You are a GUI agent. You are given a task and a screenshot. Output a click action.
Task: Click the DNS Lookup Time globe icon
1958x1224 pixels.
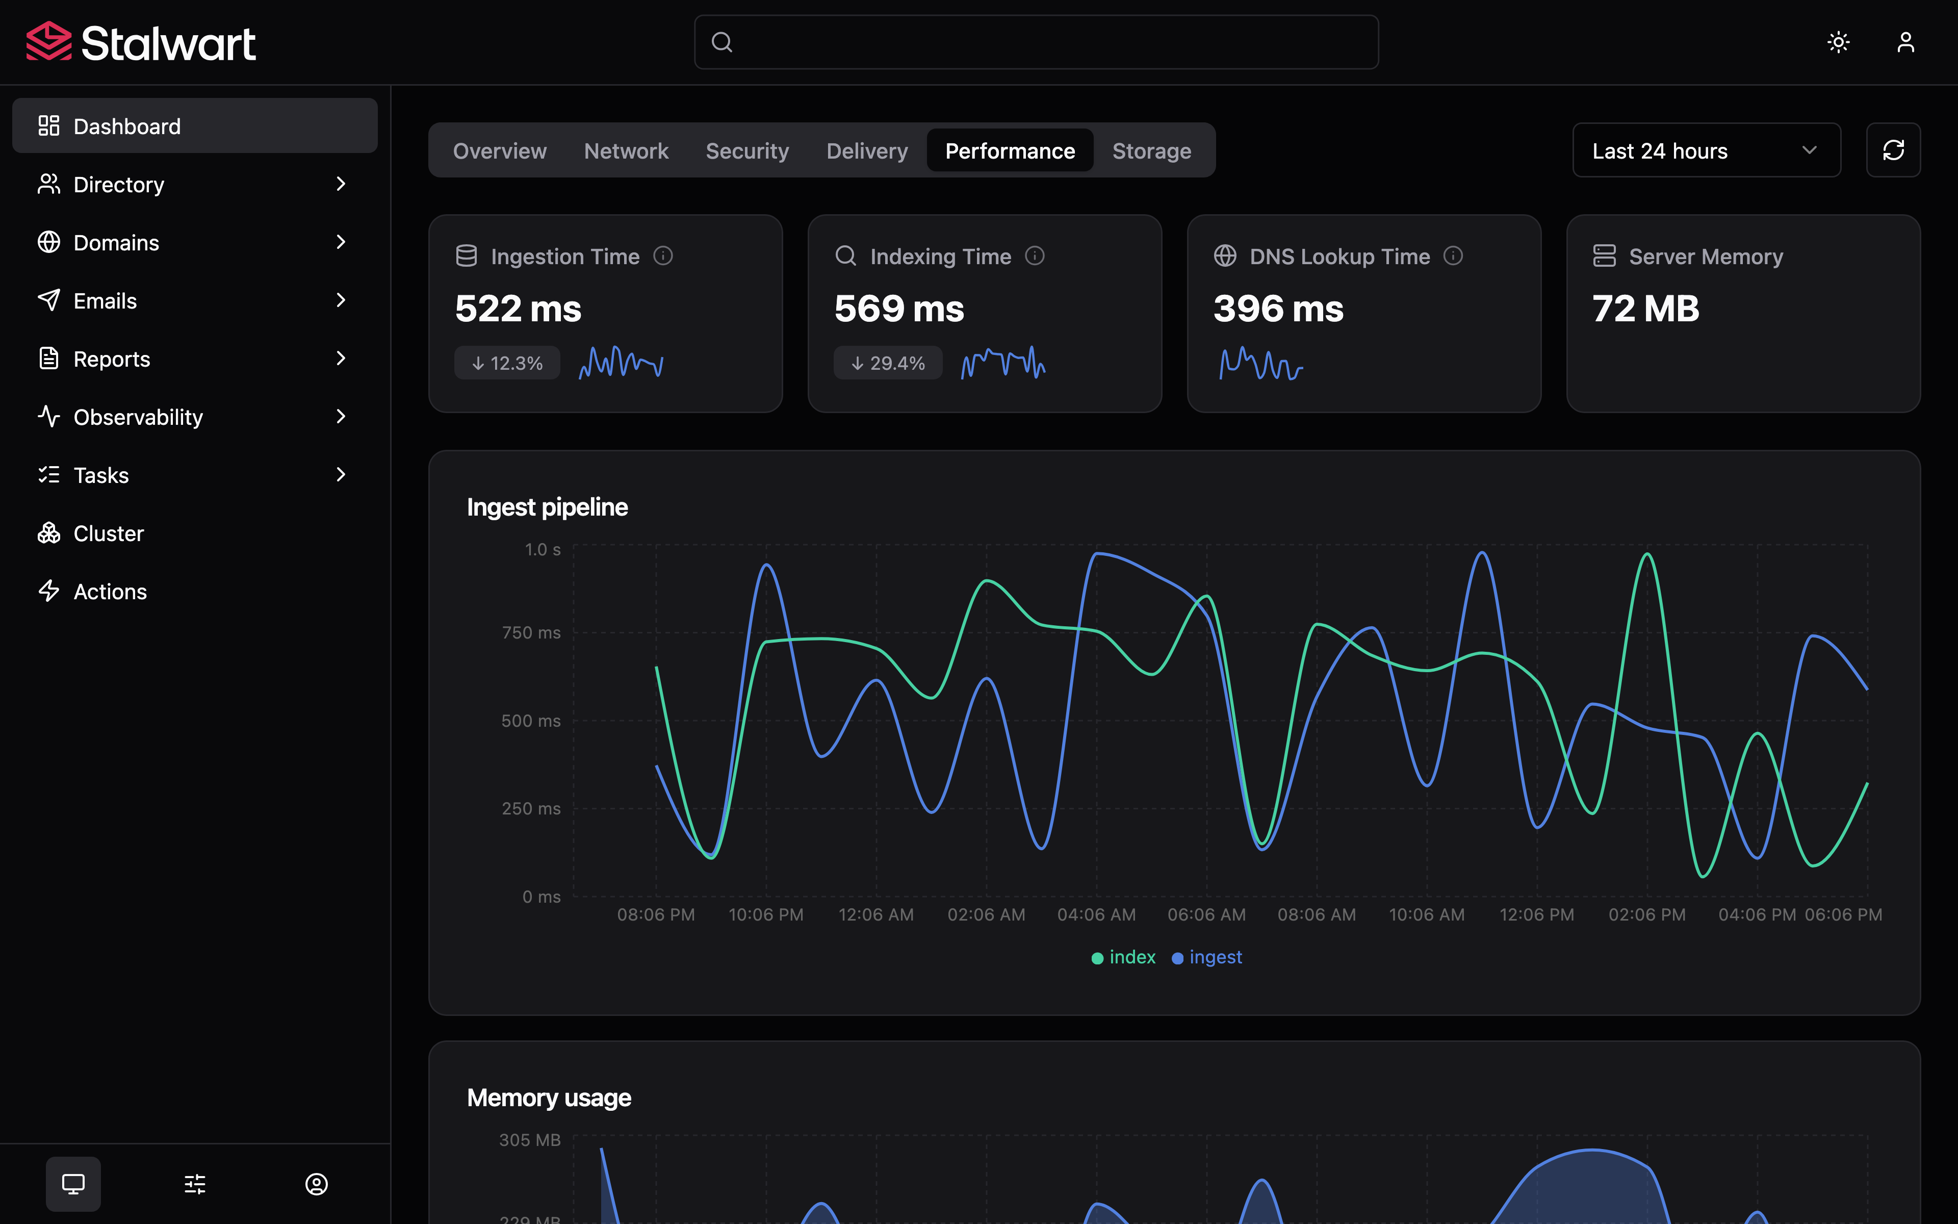[x=1225, y=256]
